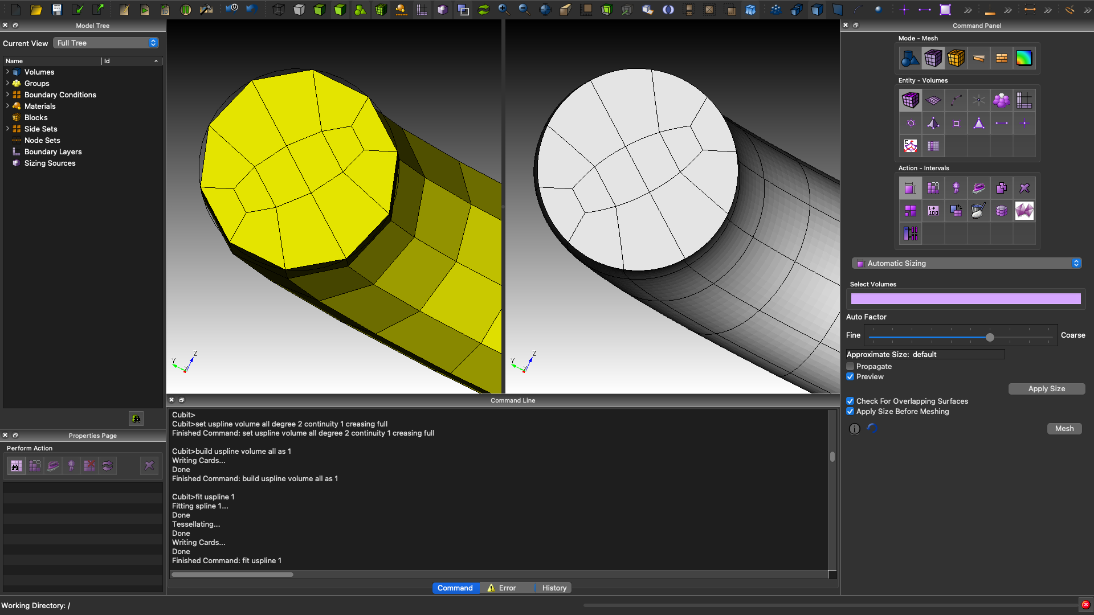Switch to the History tab

pyautogui.click(x=554, y=588)
